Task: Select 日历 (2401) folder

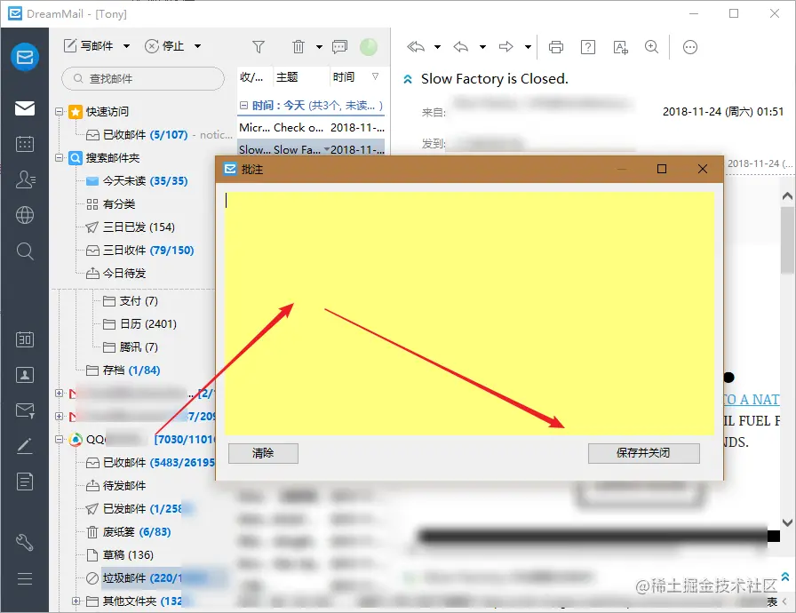Action: (139, 323)
